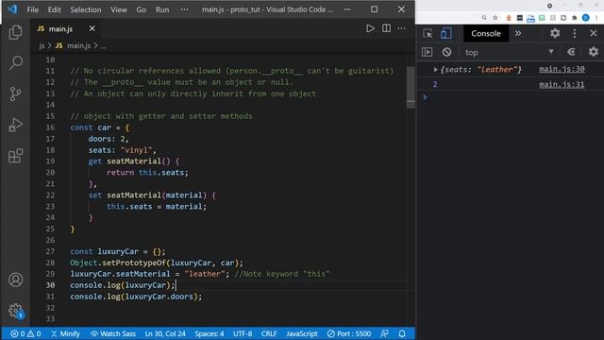The width and height of the screenshot is (604, 340).
Task: Select the Console tab in DevTools
Action: (486, 34)
